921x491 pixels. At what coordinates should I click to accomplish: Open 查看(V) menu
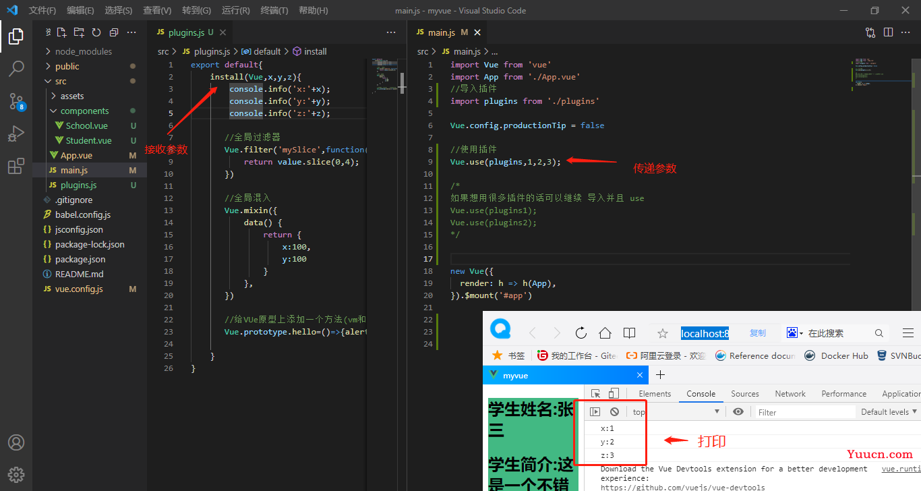(x=157, y=10)
